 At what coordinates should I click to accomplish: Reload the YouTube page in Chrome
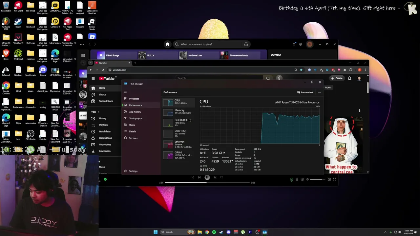(x=102, y=70)
